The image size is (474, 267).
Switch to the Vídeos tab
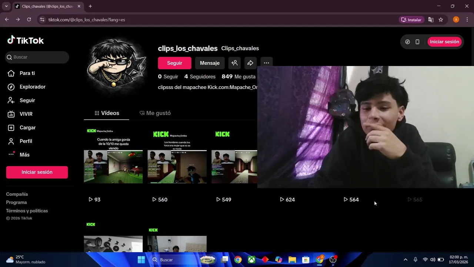[x=107, y=113]
